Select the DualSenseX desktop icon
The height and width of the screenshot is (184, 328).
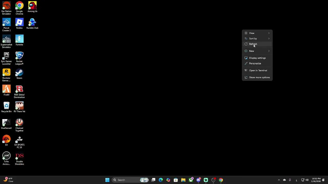6,124
